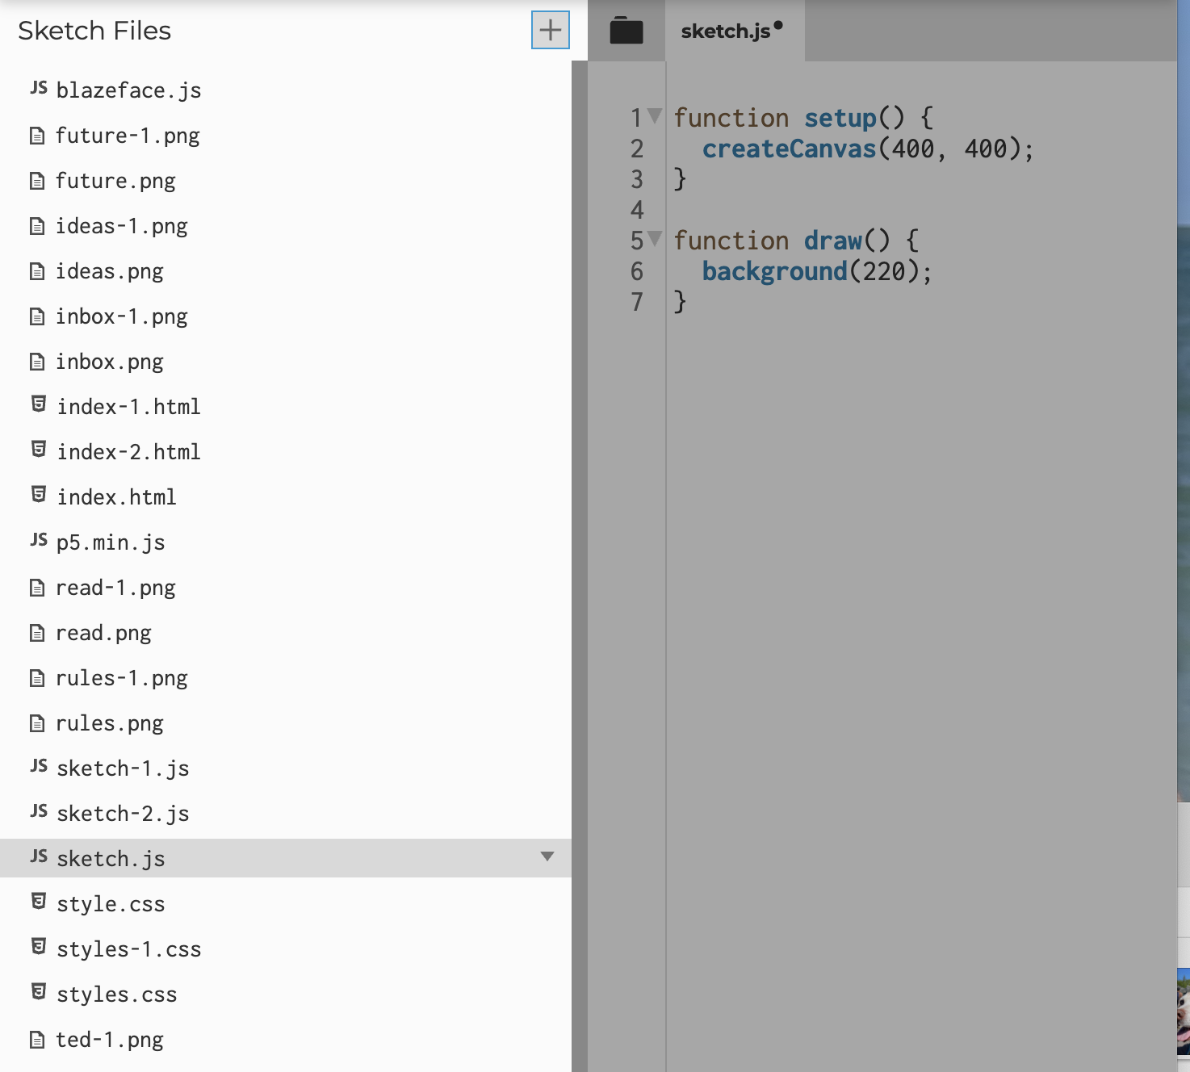Click the JS icon beside blazeface.js
Image resolution: width=1190 pixels, height=1072 pixels.
click(37, 87)
